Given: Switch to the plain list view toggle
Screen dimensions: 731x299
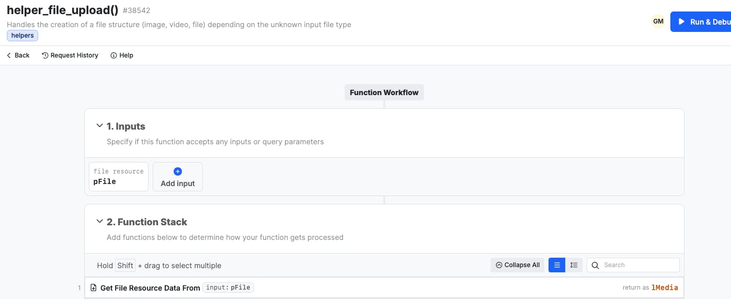Looking at the screenshot, I should click(557, 265).
